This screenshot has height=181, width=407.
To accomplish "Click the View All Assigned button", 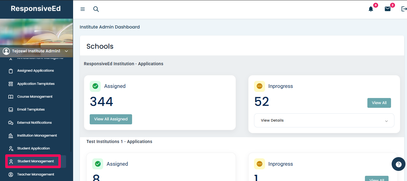I will pyautogui.click(x=111, y=119).
